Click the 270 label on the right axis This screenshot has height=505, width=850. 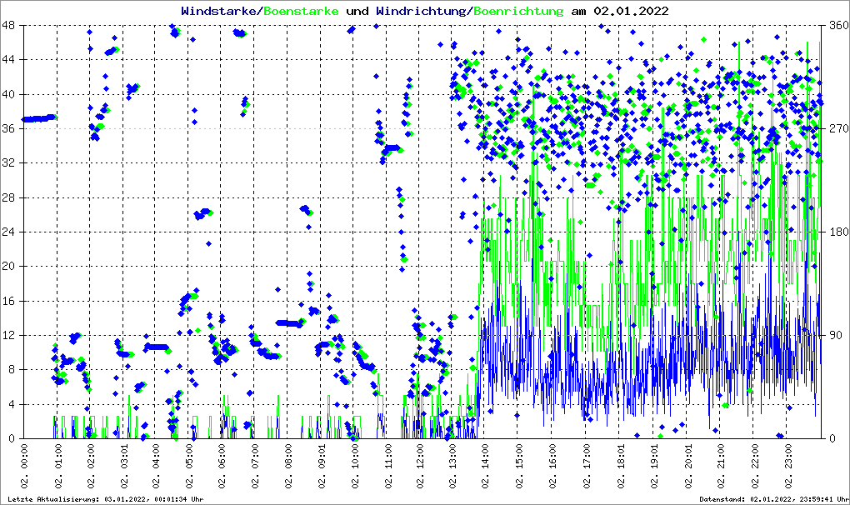[837, 128]
